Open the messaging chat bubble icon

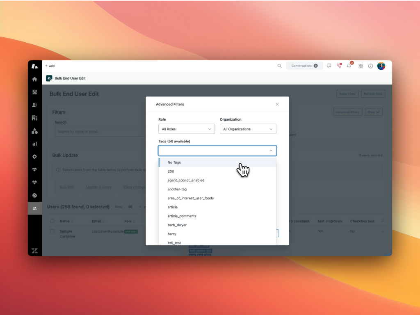pos(329,66)
